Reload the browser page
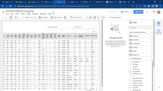Screen dimensions: 163x91 [10, 6]
